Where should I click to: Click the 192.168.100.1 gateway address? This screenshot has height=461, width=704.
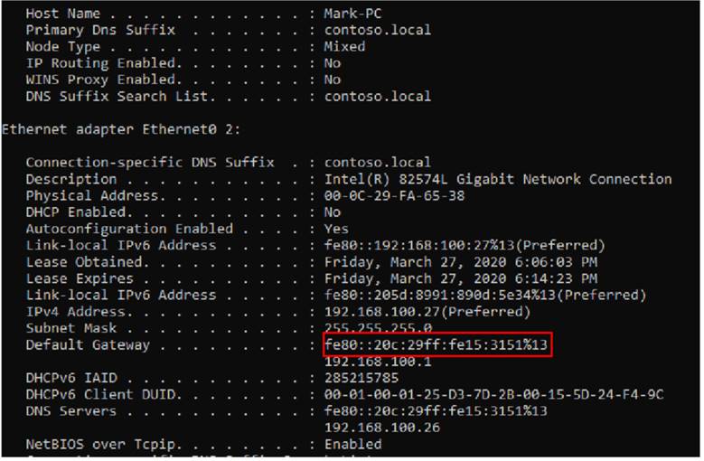click(378, 362)
